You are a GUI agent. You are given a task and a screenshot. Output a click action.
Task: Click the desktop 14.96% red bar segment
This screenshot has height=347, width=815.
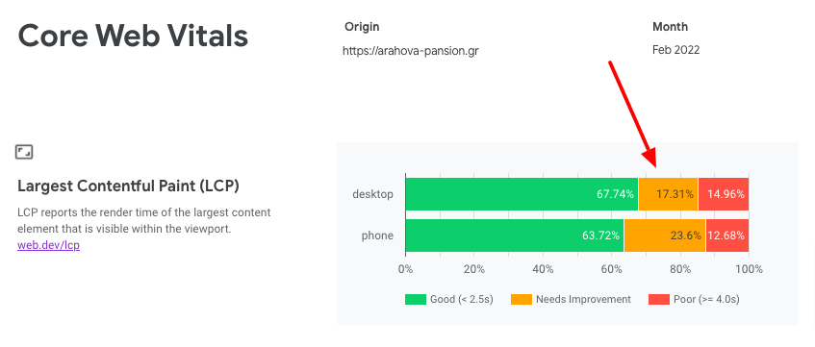(724, 194)
